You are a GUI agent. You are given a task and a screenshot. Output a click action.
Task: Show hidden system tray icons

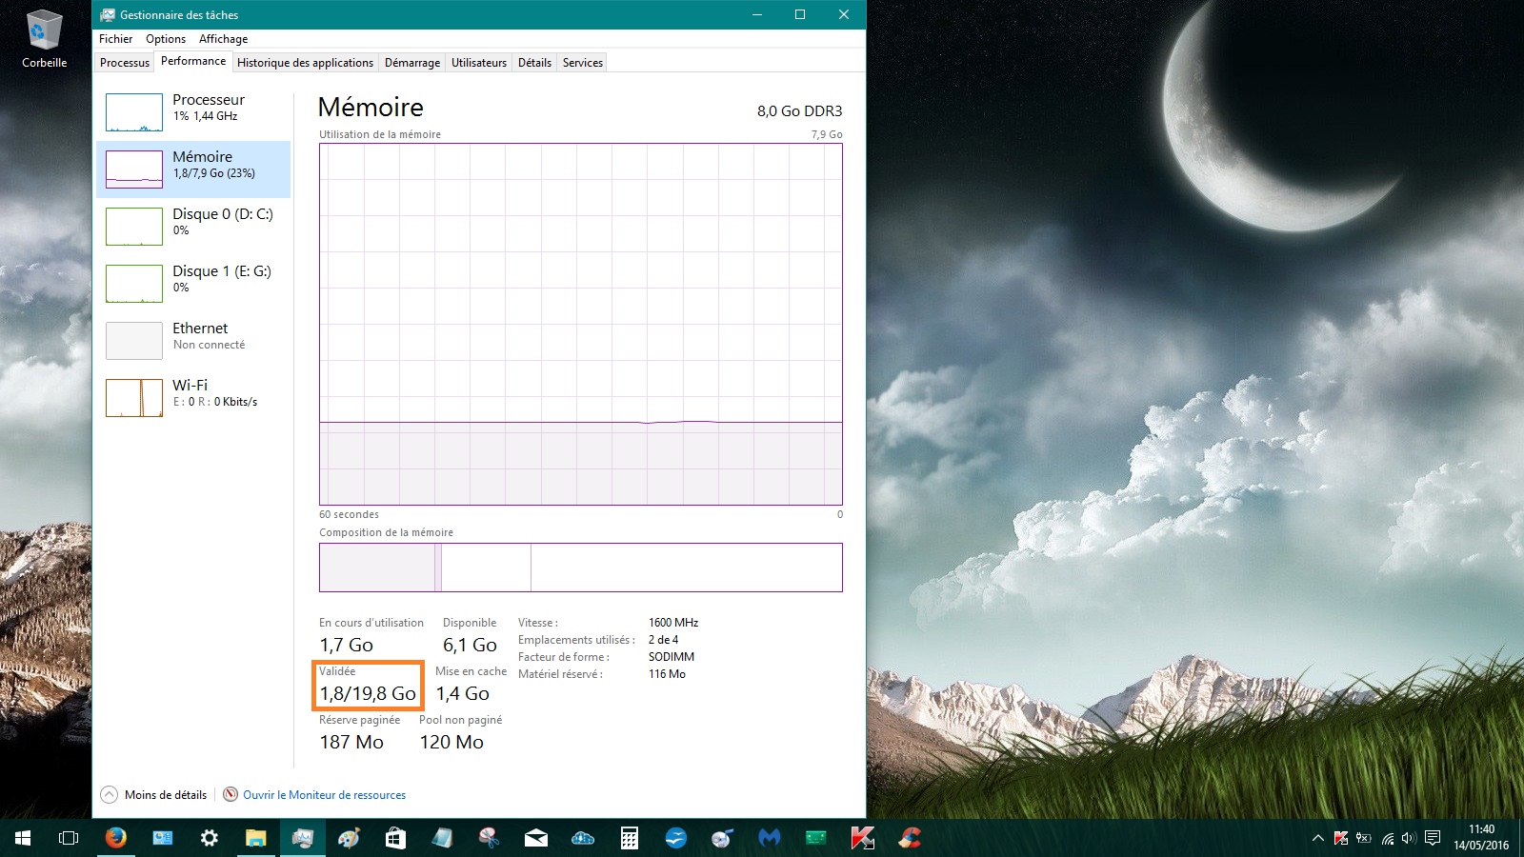pyautogui.click(x=1318, y=838)
